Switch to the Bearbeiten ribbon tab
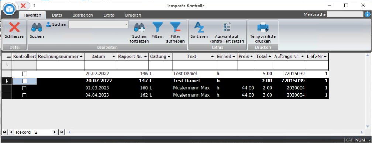 pos(83,15)
